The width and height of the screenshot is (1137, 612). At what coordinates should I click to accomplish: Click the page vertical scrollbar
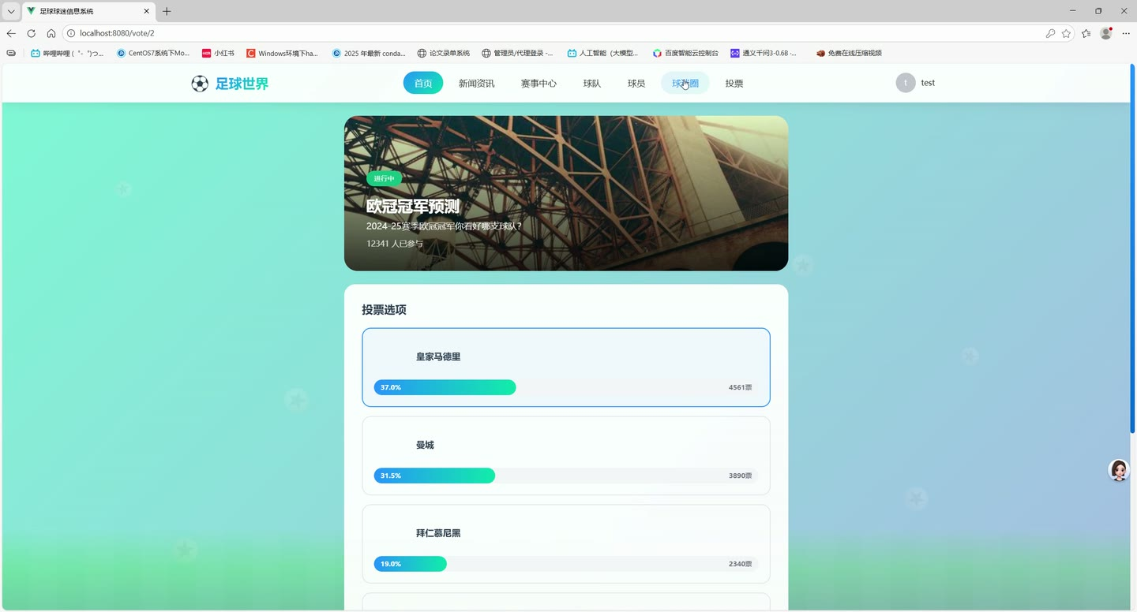(x=1133, y=248)
